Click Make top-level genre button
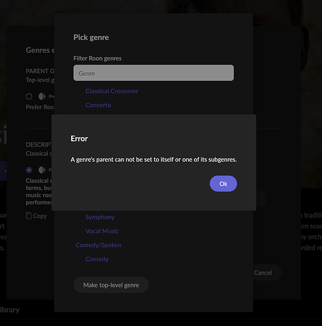Image resolution: width=322 pixels, height=326 pixels. pyautogui.click(x=111, y=285)
